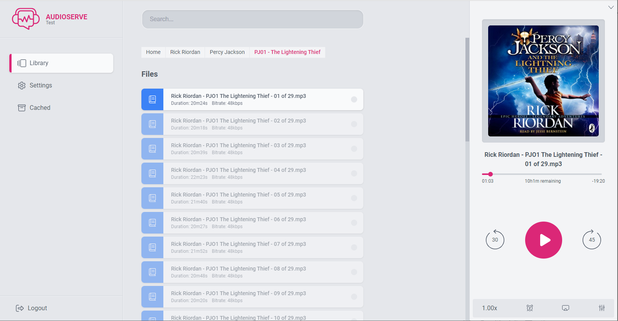
Task: Click the file list scrollbar
Action: click(467, 89)
